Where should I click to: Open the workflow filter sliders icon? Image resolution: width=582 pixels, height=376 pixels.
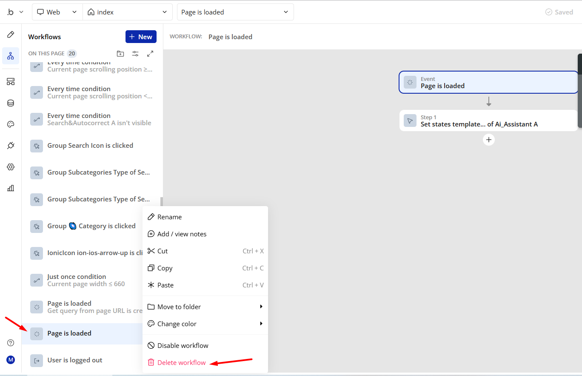tap(135, 54)
